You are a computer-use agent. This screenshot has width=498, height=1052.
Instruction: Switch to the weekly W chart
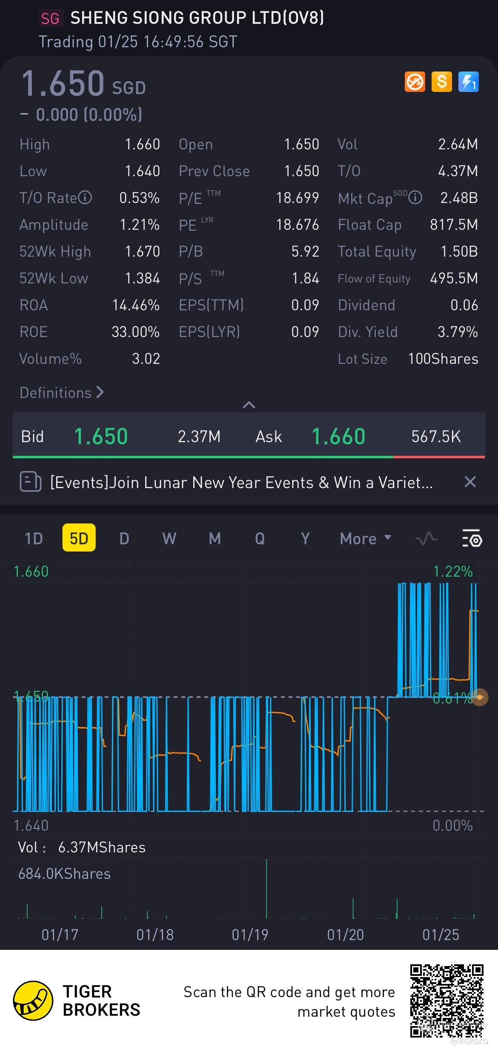169,538
